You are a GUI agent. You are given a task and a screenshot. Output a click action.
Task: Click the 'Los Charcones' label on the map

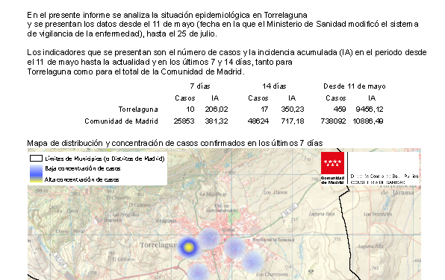click(x=272, y=274)
